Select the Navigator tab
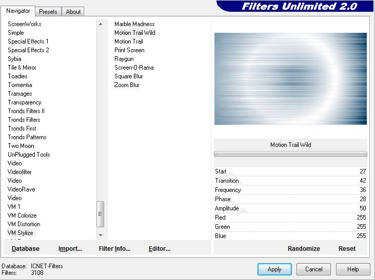The height and width of the screenshot is (280, 375). pos(18,11)
